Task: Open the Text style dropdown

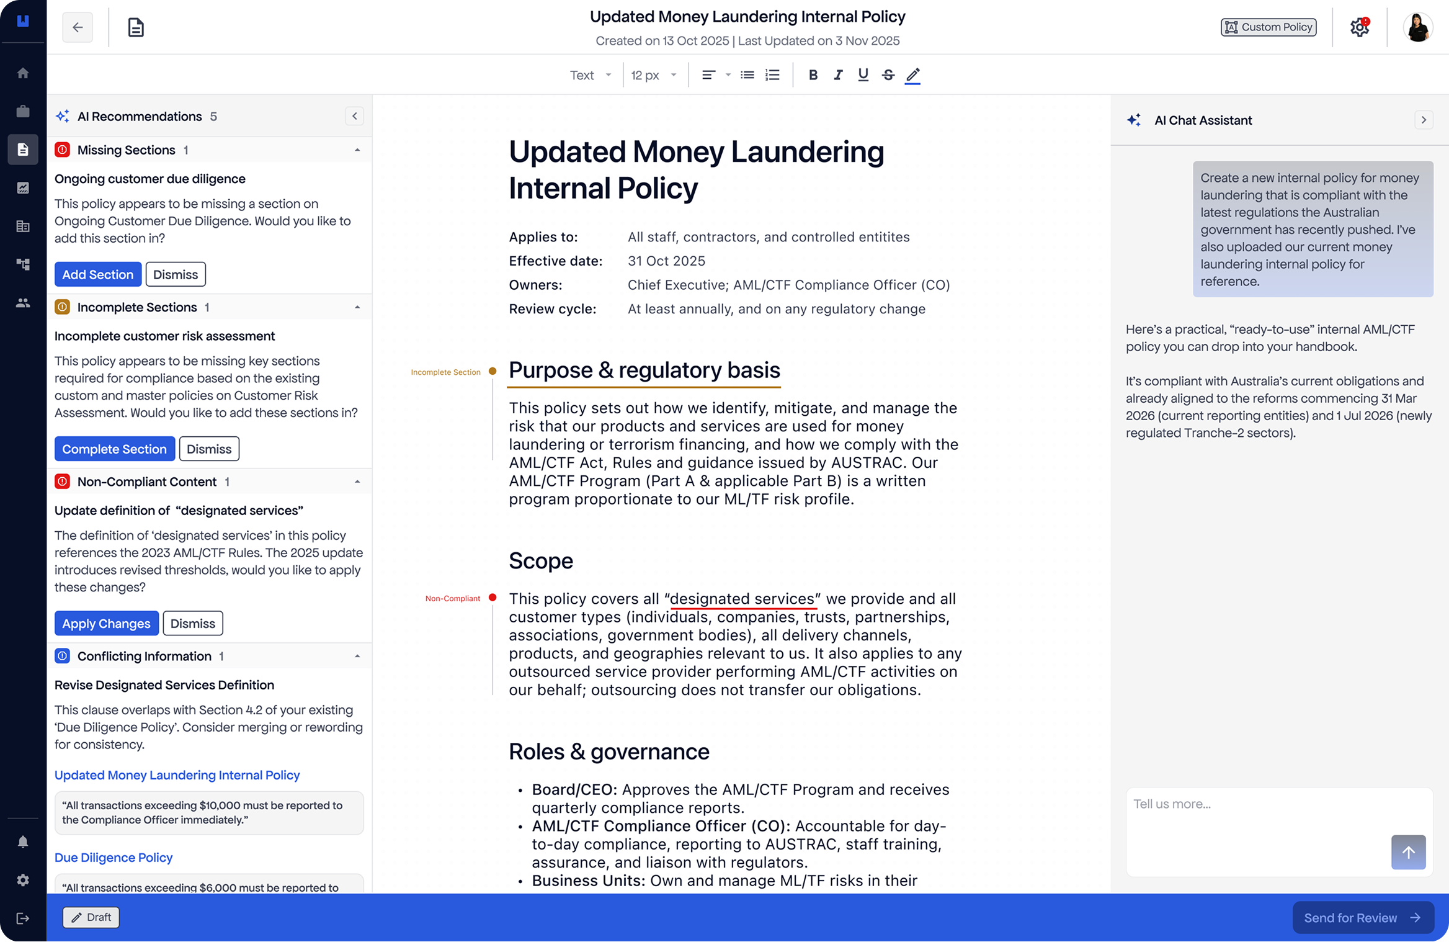Action: 590,75
